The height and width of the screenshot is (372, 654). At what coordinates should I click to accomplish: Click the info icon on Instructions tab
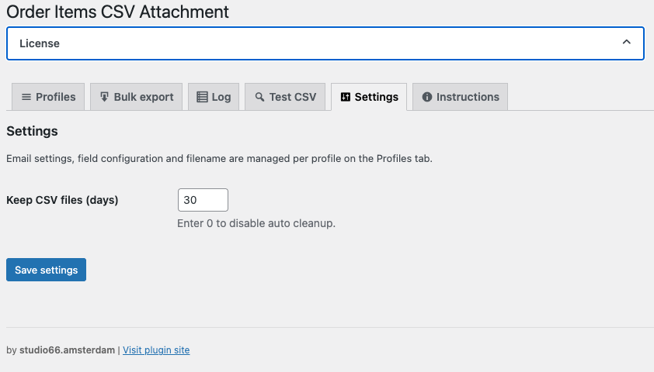(426, 97)
